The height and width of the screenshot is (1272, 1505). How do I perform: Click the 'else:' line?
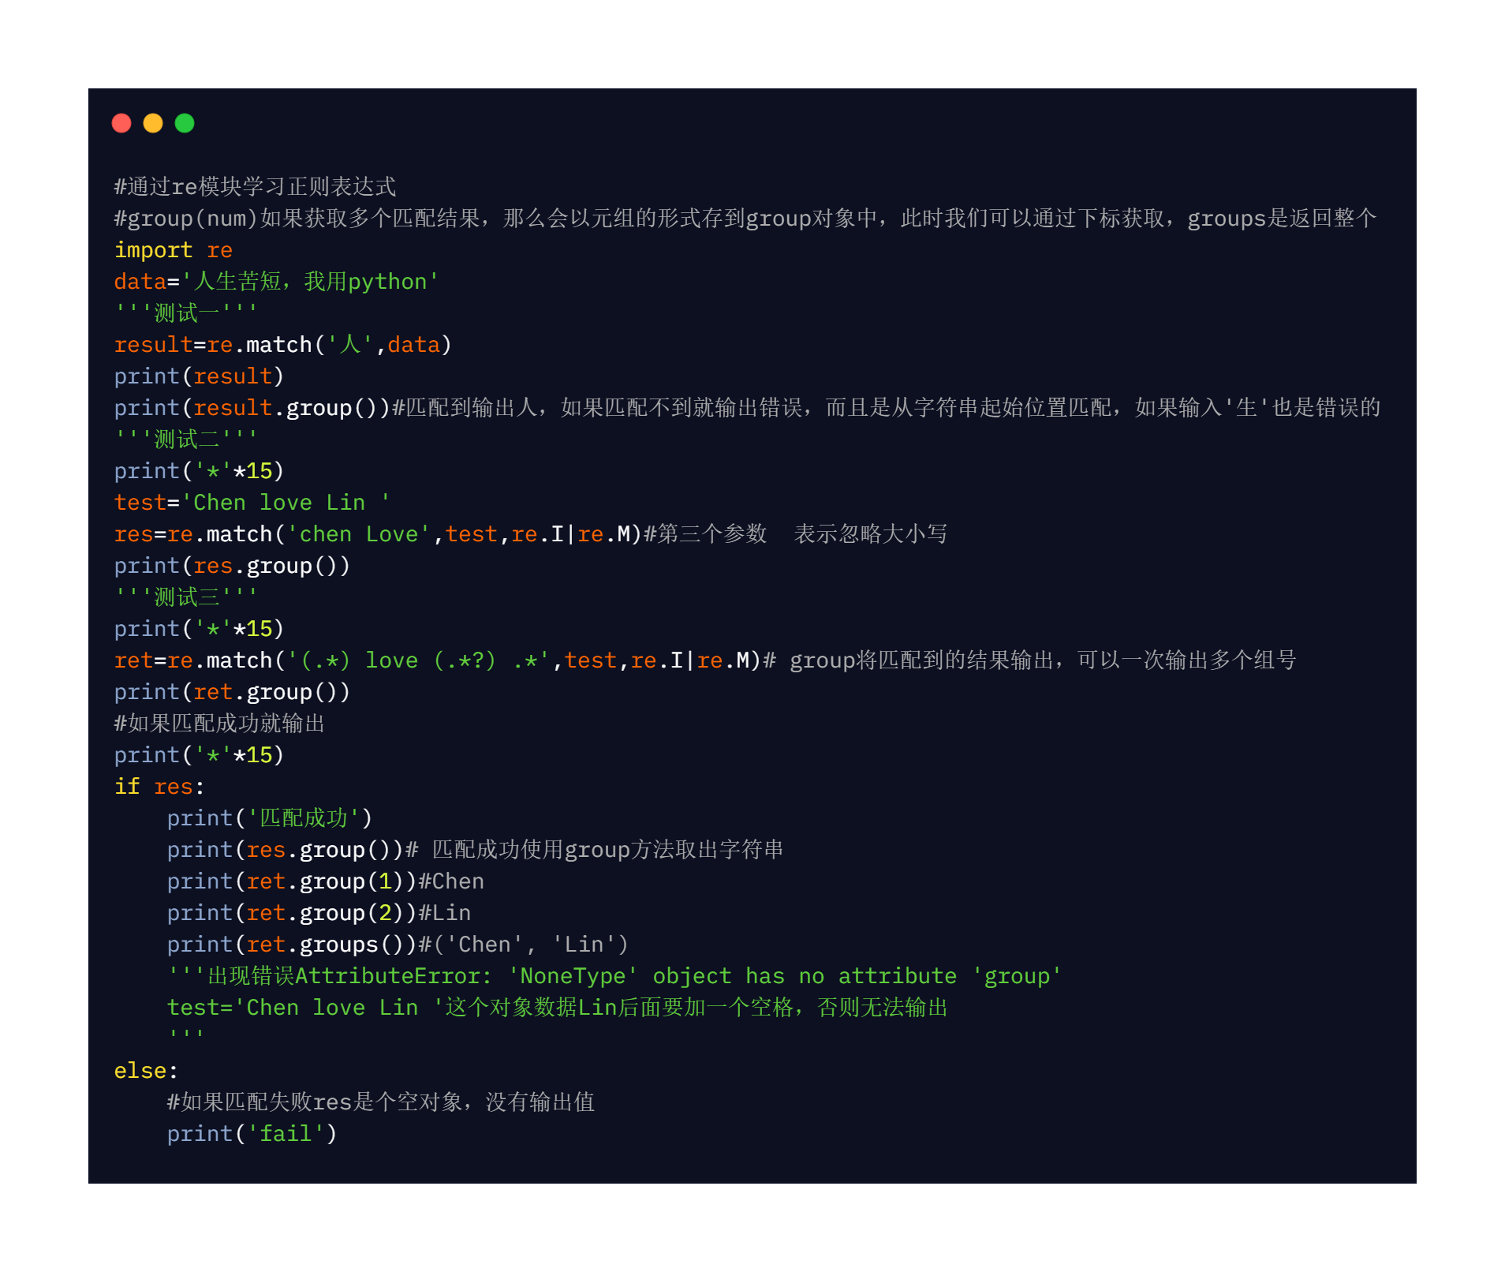point(147,1070)
